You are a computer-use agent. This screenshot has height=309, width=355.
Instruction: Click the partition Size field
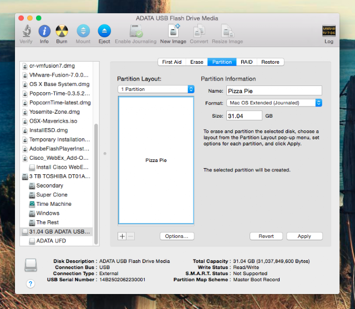tap(244, 116)
